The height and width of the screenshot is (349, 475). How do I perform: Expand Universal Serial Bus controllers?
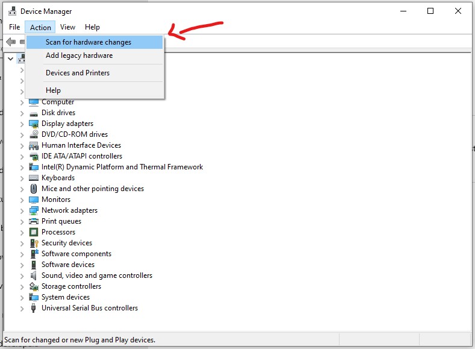click(22, 309)
